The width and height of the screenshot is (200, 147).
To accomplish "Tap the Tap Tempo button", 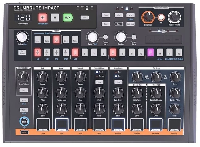I will pos(22,52).
